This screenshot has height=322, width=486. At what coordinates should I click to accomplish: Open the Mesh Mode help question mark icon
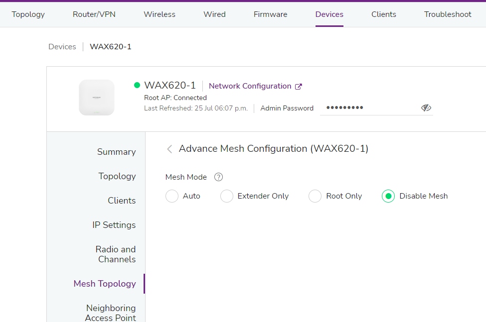pyautogui.click(x=218, y=177)
